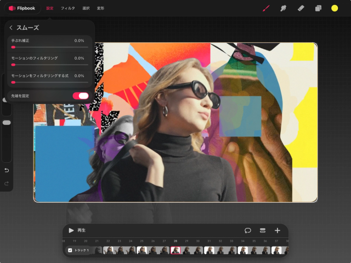Add new frame with plus icon
The height and width of the screenshot is (263, 351).
tap(278, 231)
